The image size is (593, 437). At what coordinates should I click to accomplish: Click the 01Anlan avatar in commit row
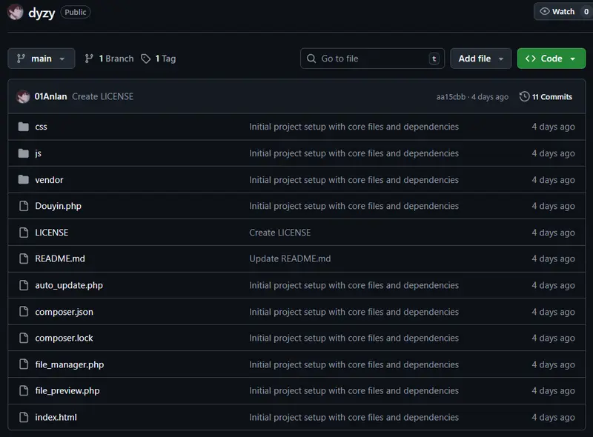tap(23, 96)
